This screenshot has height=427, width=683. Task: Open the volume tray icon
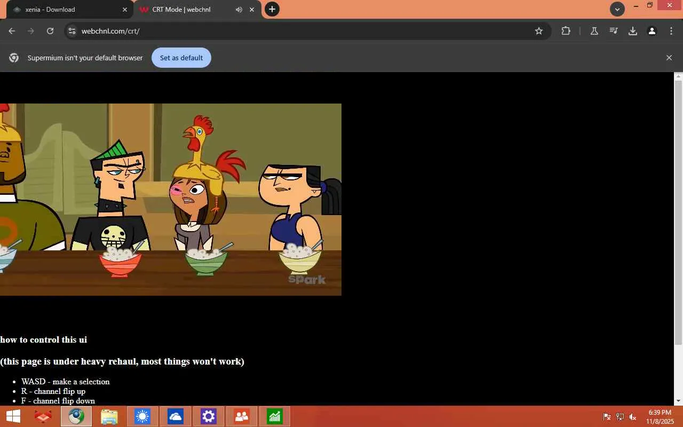(633, 417)
